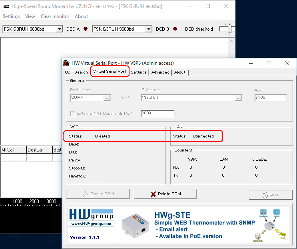The image size is (297, 249).
Task: Maximize the SoundModem window
Action: click(208, 6)
